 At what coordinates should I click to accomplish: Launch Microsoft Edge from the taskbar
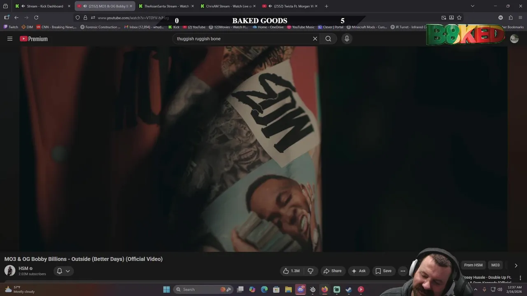pos(264,289)
